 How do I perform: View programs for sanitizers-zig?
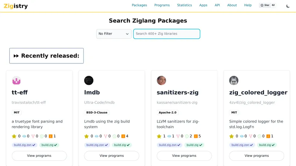184,156
